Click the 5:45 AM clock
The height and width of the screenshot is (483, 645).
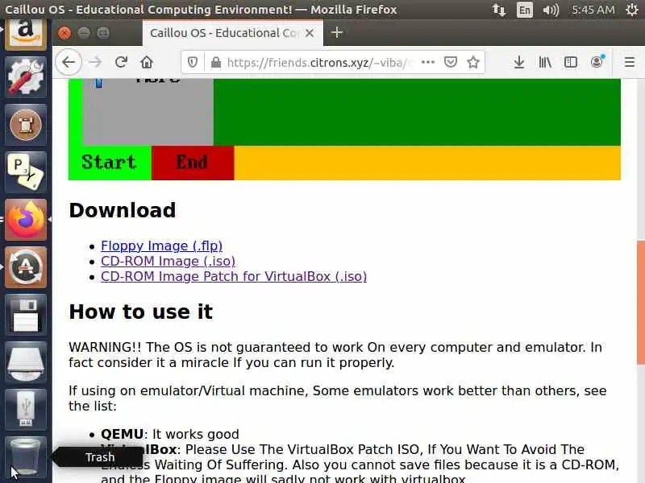tap(593, 10)
